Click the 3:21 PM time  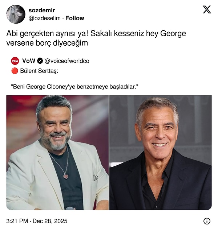[17, 221]
